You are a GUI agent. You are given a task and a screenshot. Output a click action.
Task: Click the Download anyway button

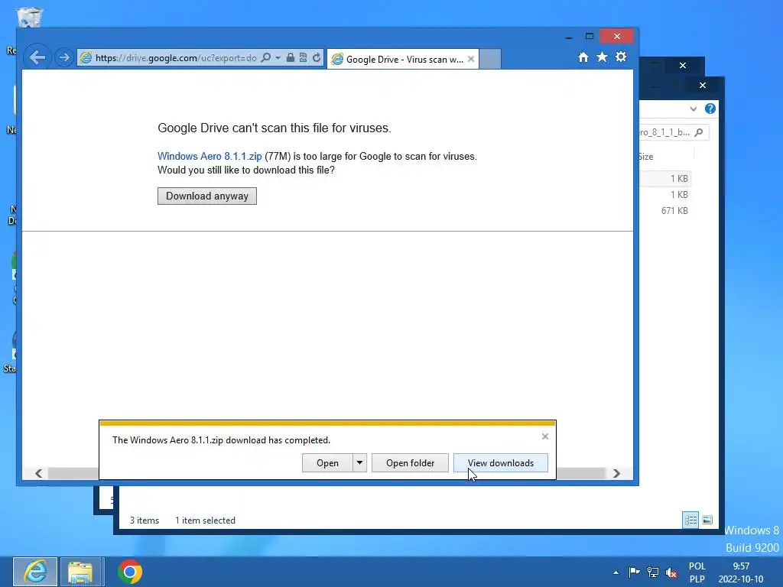(206, 196)
